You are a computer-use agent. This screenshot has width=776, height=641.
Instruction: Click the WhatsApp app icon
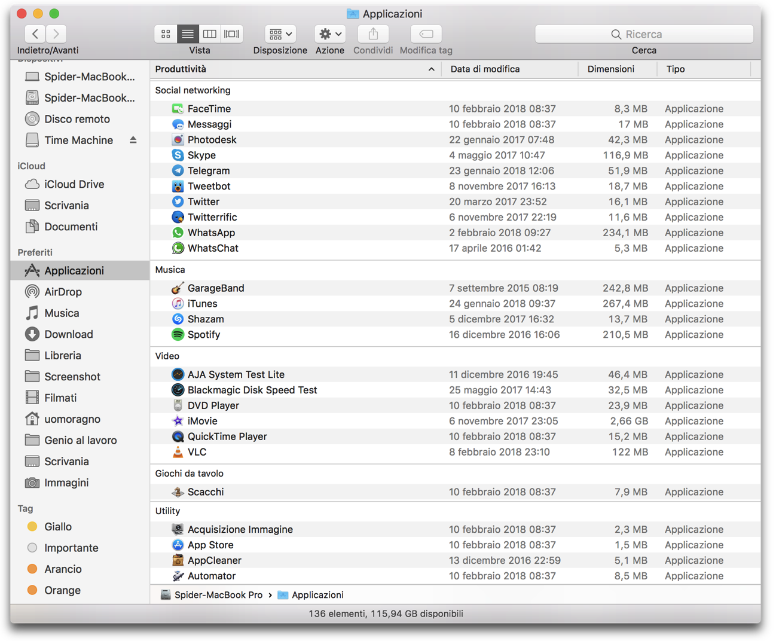[178, 233]
